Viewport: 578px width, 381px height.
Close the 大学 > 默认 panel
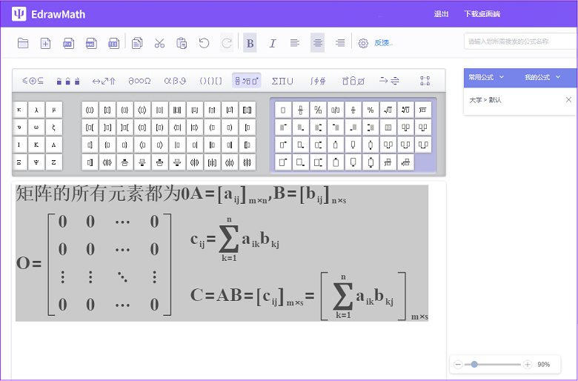coord(568,99)
